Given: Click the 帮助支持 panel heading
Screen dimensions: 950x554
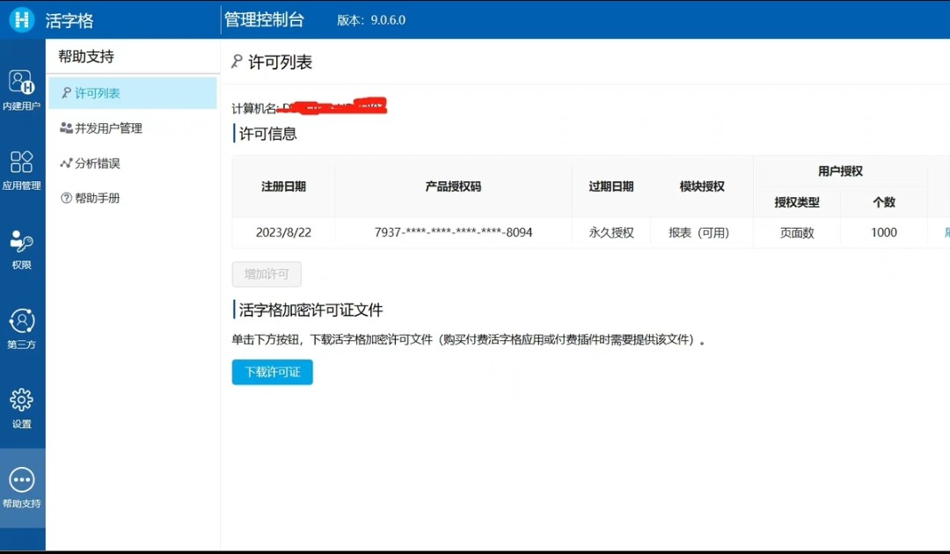Looking at the screenshot, I should 86,56.
